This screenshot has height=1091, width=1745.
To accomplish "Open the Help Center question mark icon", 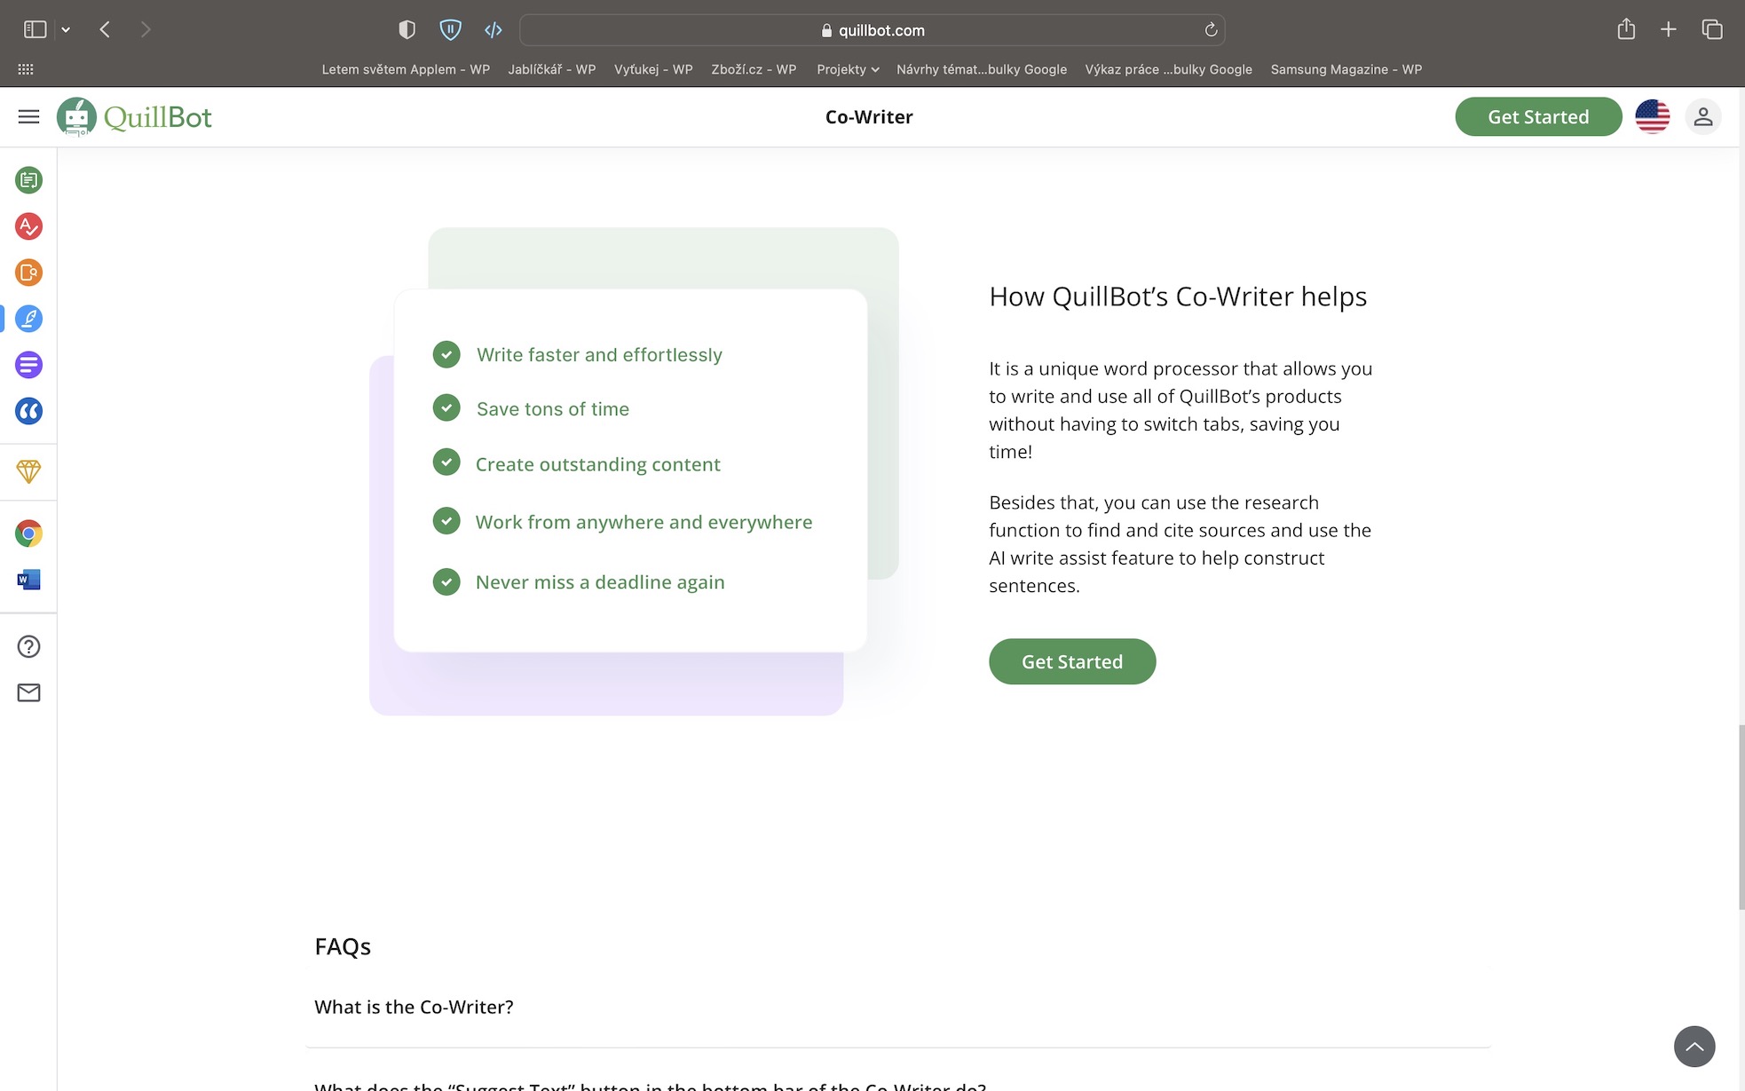I will [x=28, y=646].
